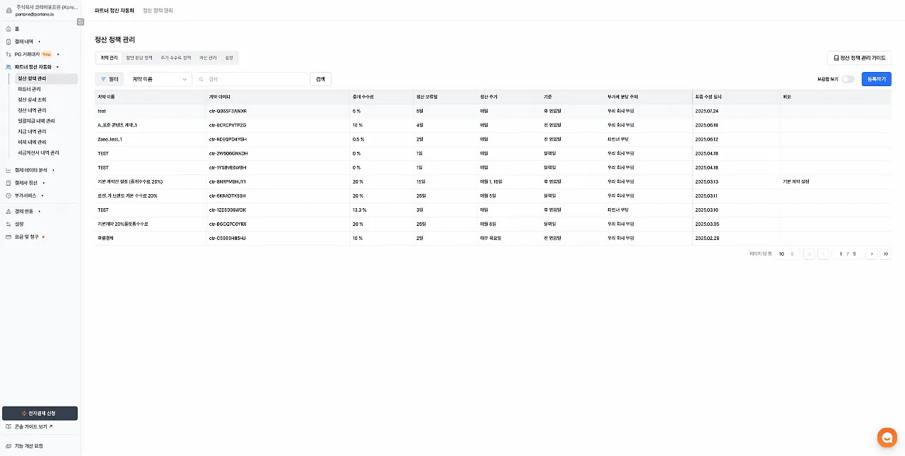Click the 필터 filter button
The height and width of the screenshot is (456, 905).
[x=110, y=79]
